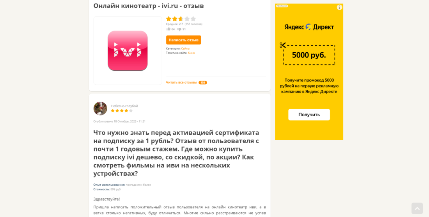Open the Сайты category link
429x217 pixels.
pyautogui.click(x=185, y=48)
